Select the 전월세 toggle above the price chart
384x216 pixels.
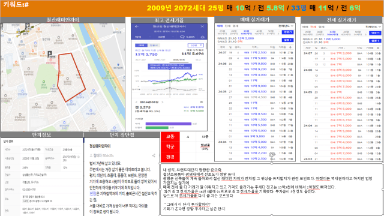pos(154,46)
